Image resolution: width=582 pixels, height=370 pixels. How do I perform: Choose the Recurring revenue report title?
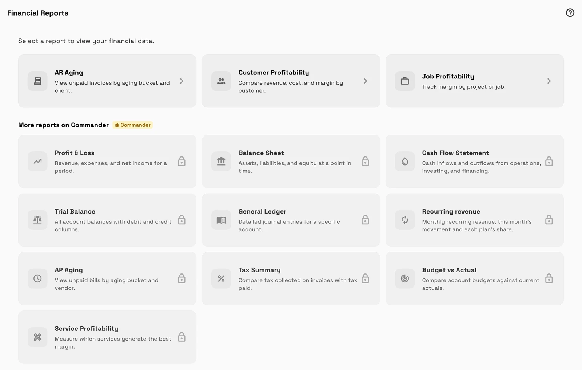pos(451,211)
